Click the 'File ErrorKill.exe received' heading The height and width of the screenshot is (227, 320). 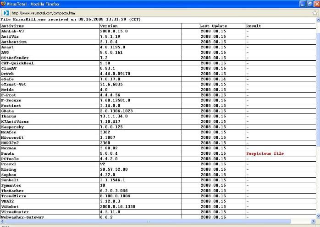[x=71, y=19]
